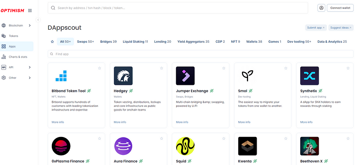Select the CDP 2 tab

(x=220, y=42)
